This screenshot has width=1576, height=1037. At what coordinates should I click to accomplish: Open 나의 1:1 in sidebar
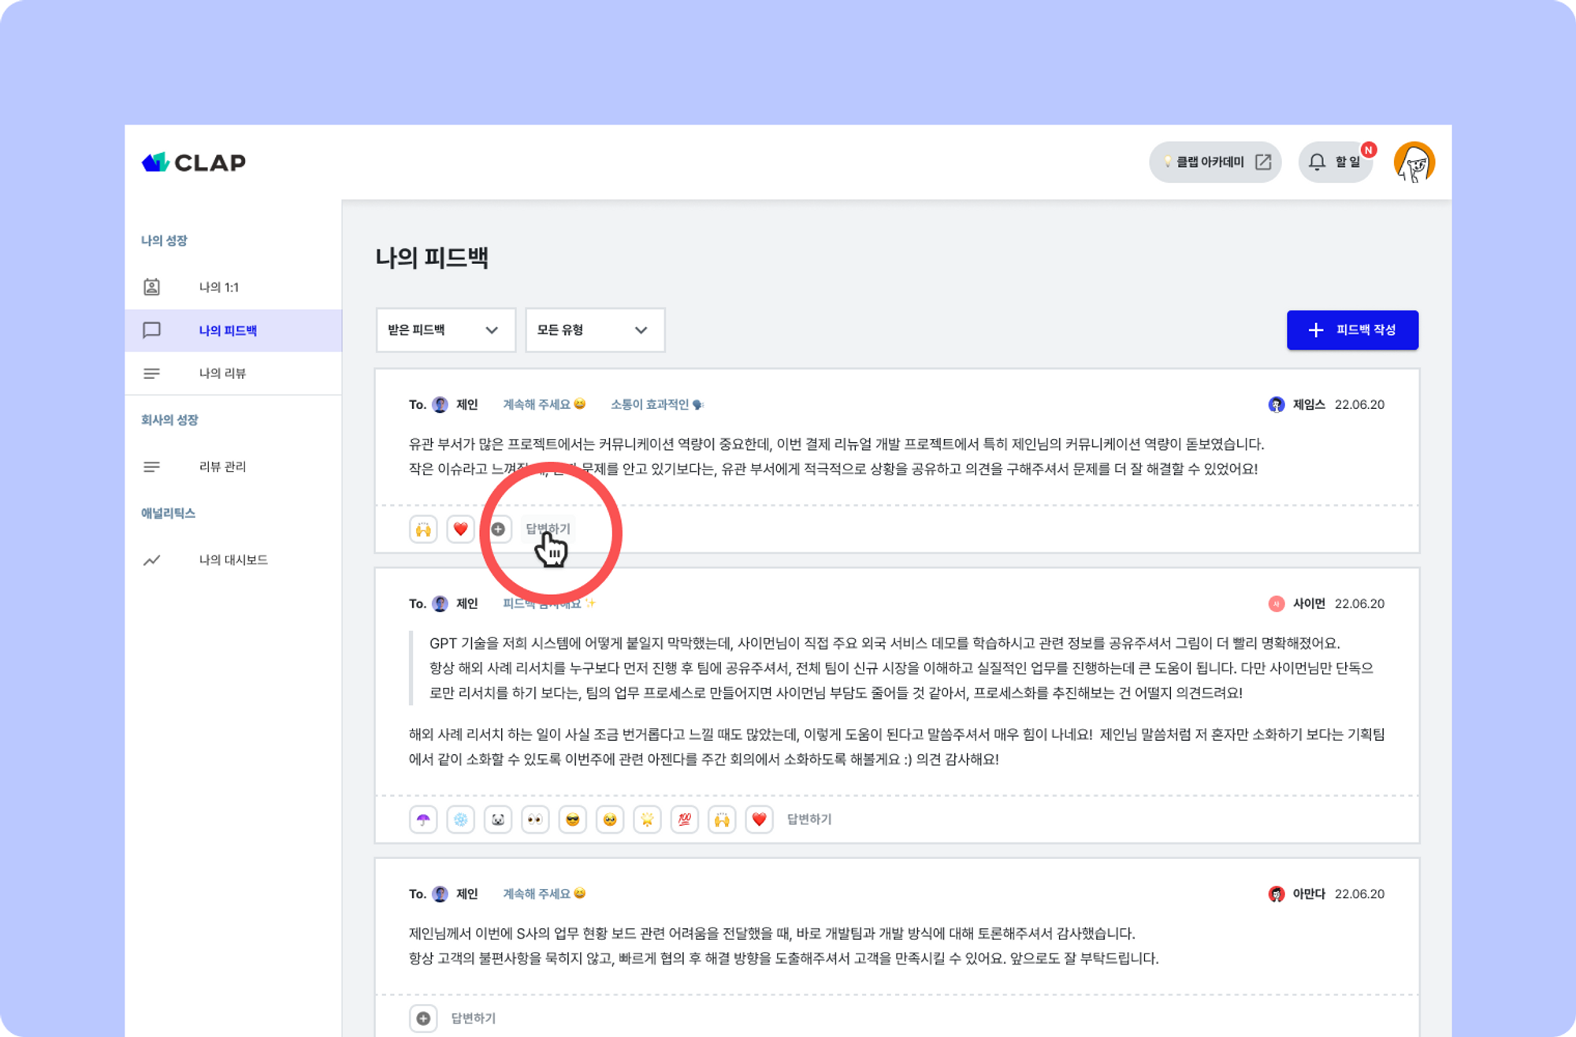coord(219,288)
